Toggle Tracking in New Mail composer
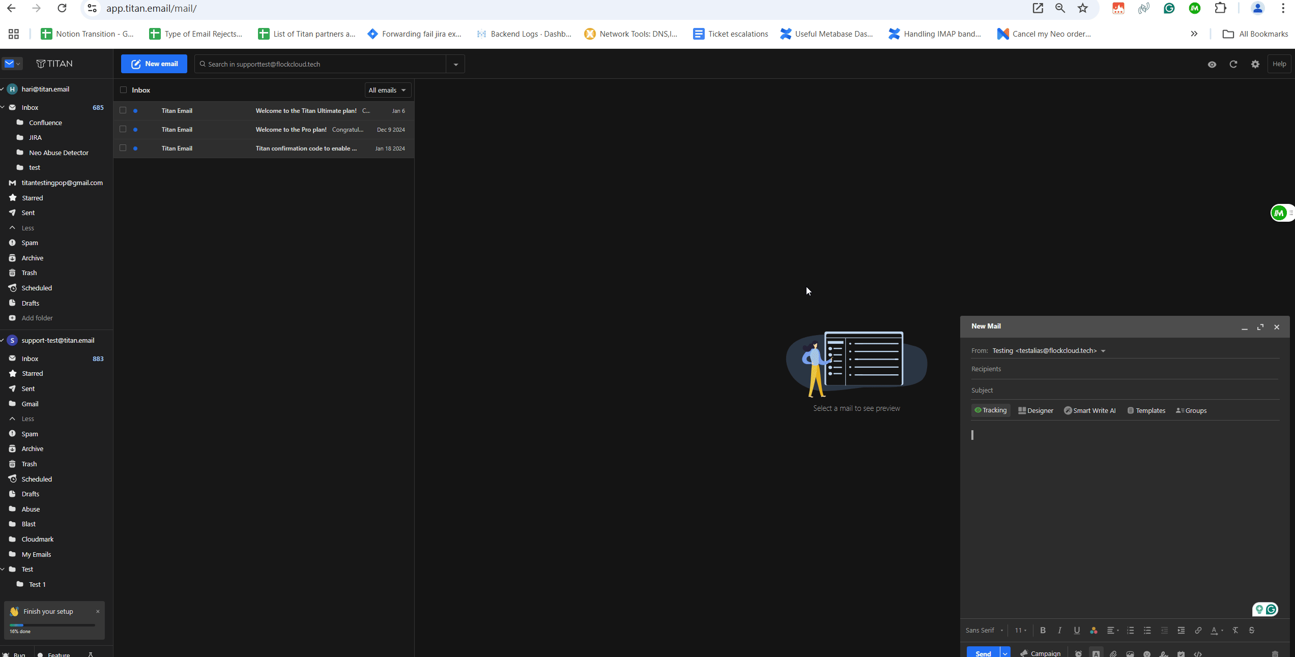 (990, 410)
